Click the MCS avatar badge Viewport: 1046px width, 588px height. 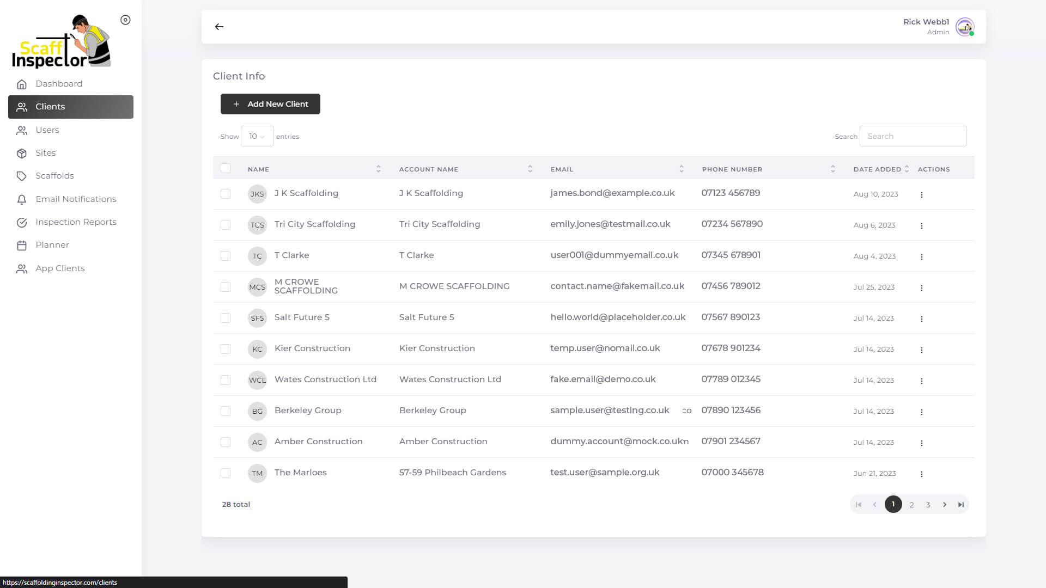click(x=257, y=287)
